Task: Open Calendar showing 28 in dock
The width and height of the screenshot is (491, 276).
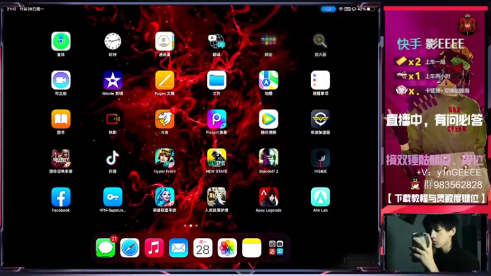Action: point(203,248)
